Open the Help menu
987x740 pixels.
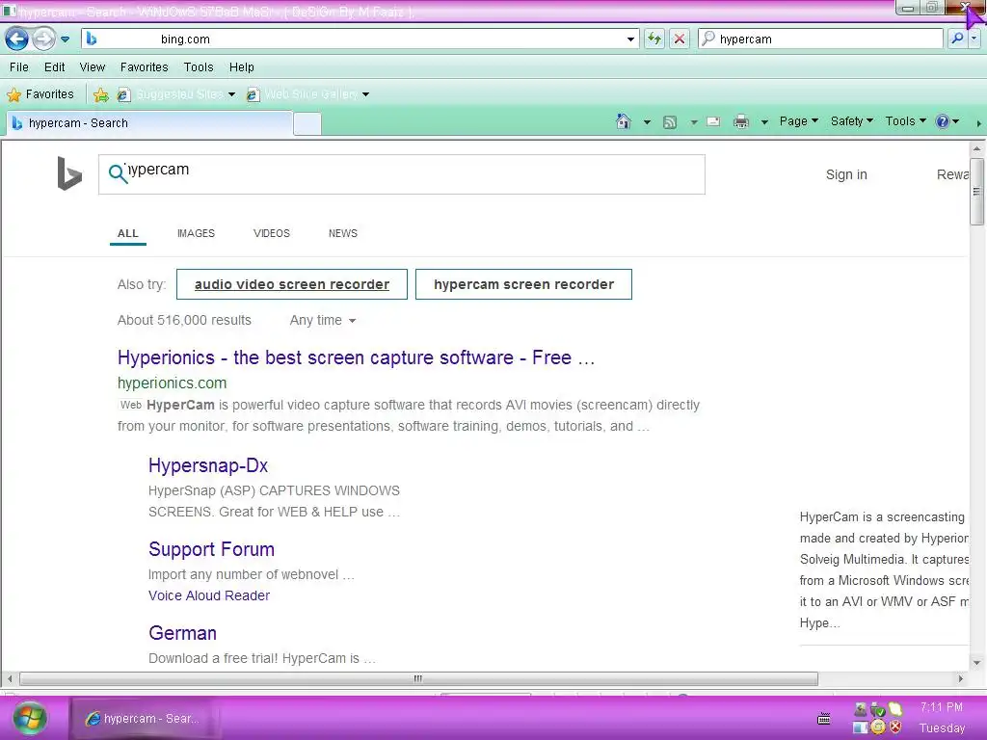[x=241, y=66]
